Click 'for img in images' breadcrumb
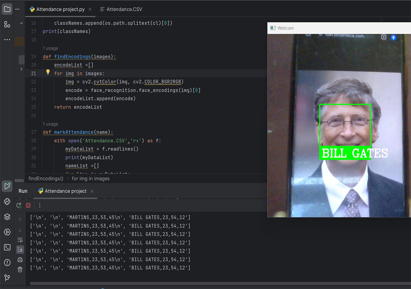This screenshot has height=289, width=411. pyautogui.click(x=91, y=178)
